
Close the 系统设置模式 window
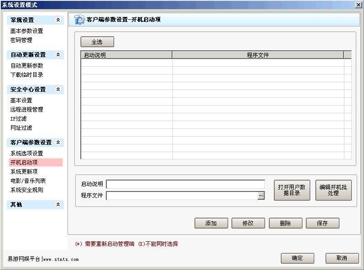coord(358,5)
